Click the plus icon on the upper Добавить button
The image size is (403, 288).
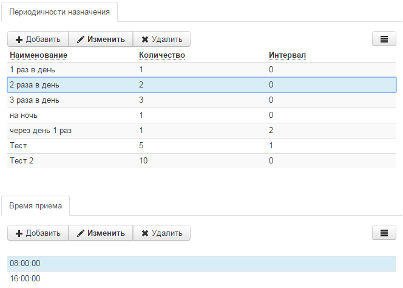(x=19, y=39)
